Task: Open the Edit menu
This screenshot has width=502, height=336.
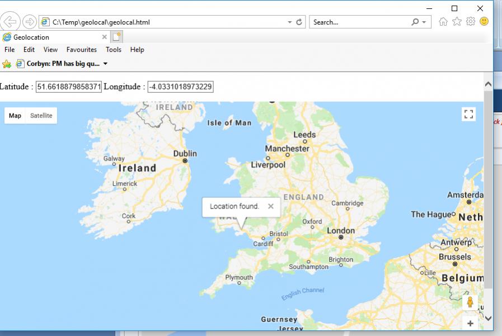Action: 29,50
